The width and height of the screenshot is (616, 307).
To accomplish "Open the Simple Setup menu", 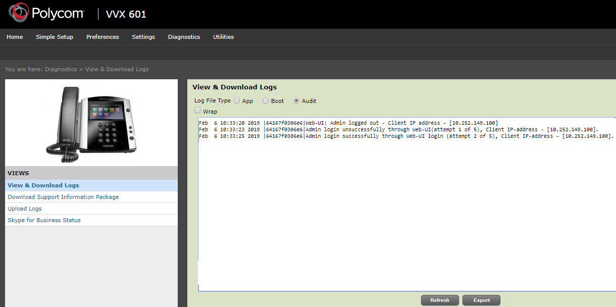I will coord(55,36).
